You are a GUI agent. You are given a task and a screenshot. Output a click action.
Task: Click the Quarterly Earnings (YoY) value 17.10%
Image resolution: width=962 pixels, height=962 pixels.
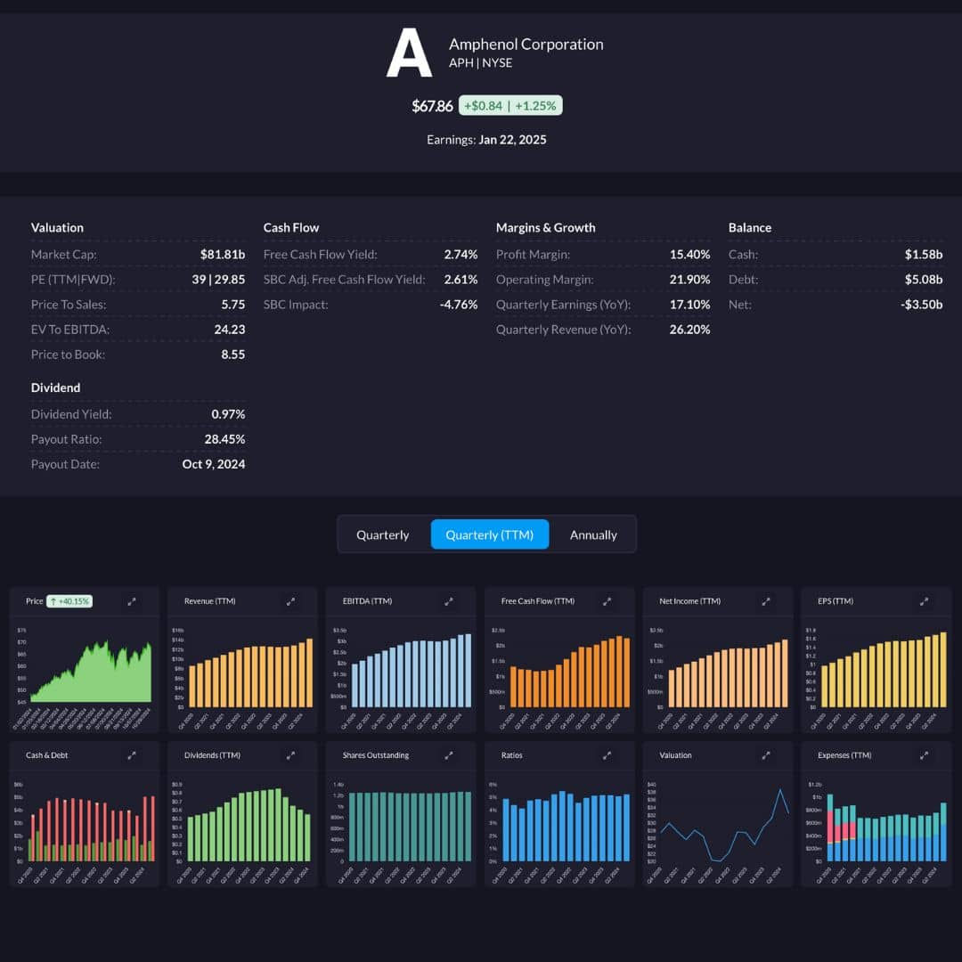pyautogui.click(x=689, y=305)
